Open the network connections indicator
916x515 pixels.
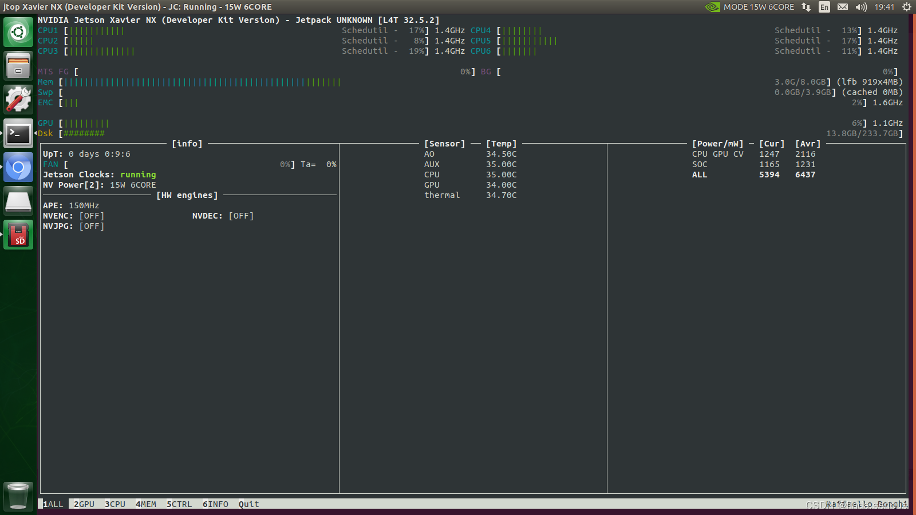[806, 7]
